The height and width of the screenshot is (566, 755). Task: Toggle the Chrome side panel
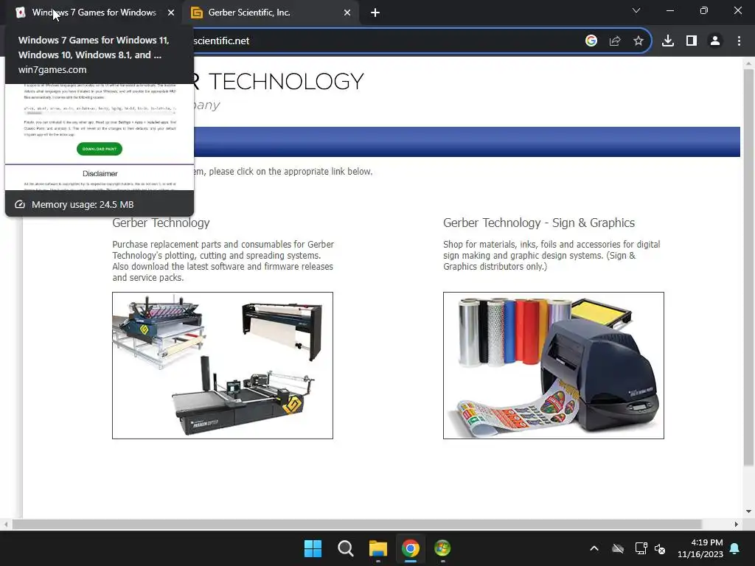[692, 41]
